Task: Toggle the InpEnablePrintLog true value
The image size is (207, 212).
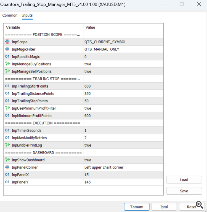Action: [x=123, y=145]
